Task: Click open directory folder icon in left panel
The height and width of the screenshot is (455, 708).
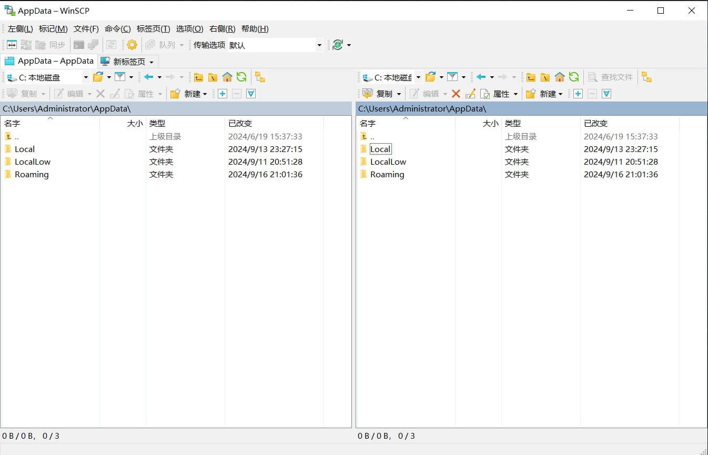Action: (98, 77)
